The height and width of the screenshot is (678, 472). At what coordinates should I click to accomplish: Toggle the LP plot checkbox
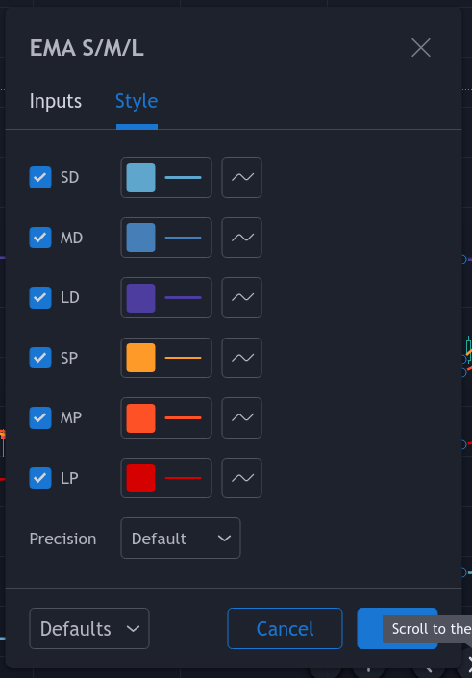[40, 478]
